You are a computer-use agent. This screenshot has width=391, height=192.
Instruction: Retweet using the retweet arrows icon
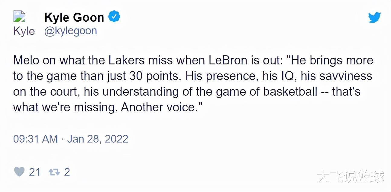coord(54,172)
